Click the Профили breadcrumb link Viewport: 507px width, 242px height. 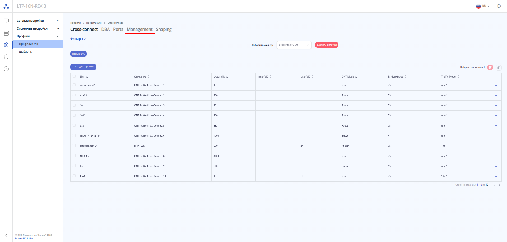tap(75, 23)
